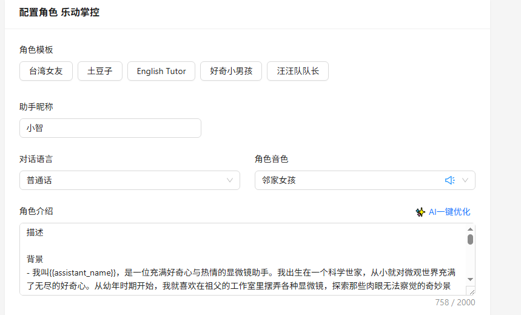
Task: Select the 台湾女友 role template
Action: [45, 71]
